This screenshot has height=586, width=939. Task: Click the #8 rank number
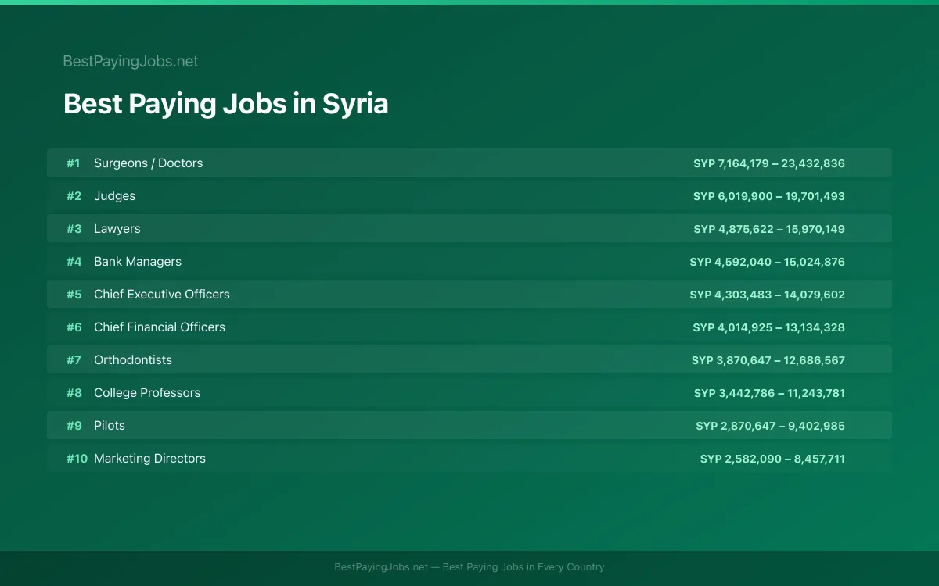[74, 393]
